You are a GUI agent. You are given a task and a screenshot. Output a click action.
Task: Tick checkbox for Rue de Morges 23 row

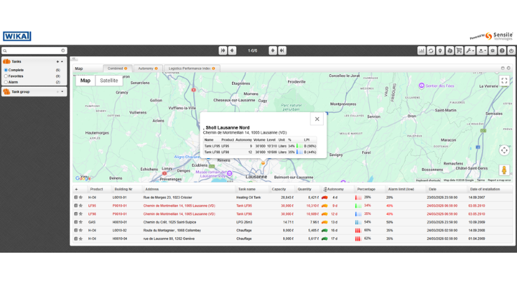(x=76, y=197)
